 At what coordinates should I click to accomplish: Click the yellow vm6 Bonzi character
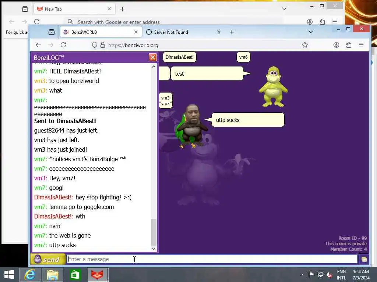pyautogui.click(x=274, y=87)
